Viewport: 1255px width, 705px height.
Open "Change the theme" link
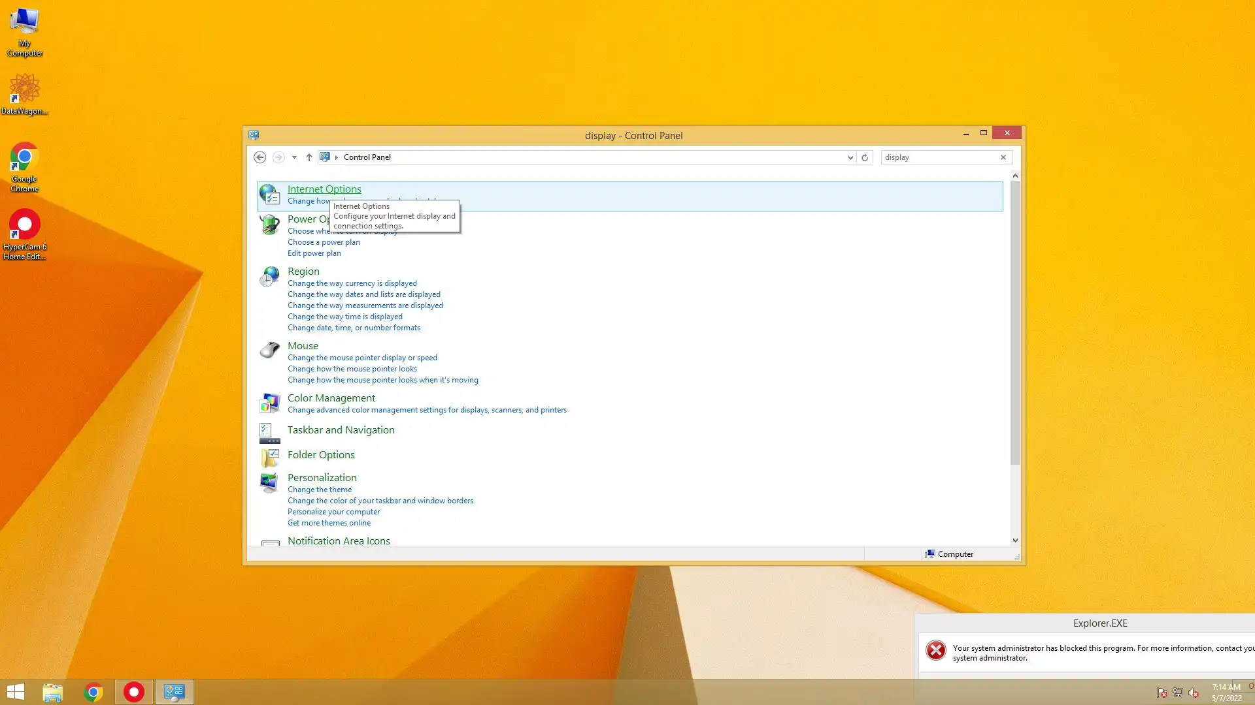(319, 490)
